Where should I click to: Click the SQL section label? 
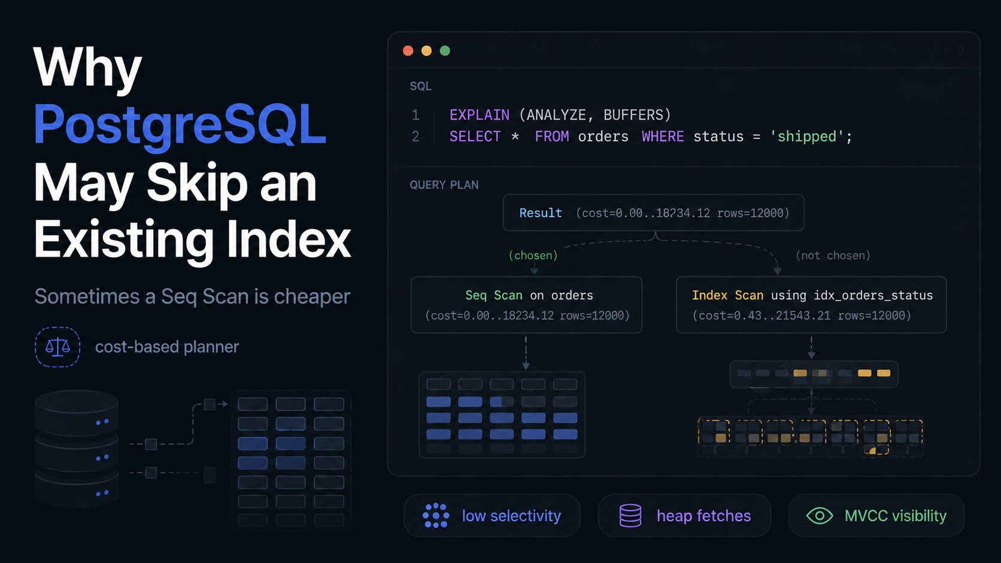tap(420, 86)
